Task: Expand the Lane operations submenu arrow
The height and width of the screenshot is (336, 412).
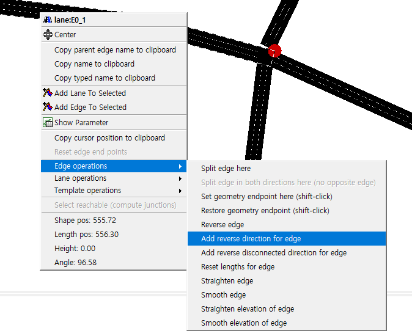Action: [180, 178]
